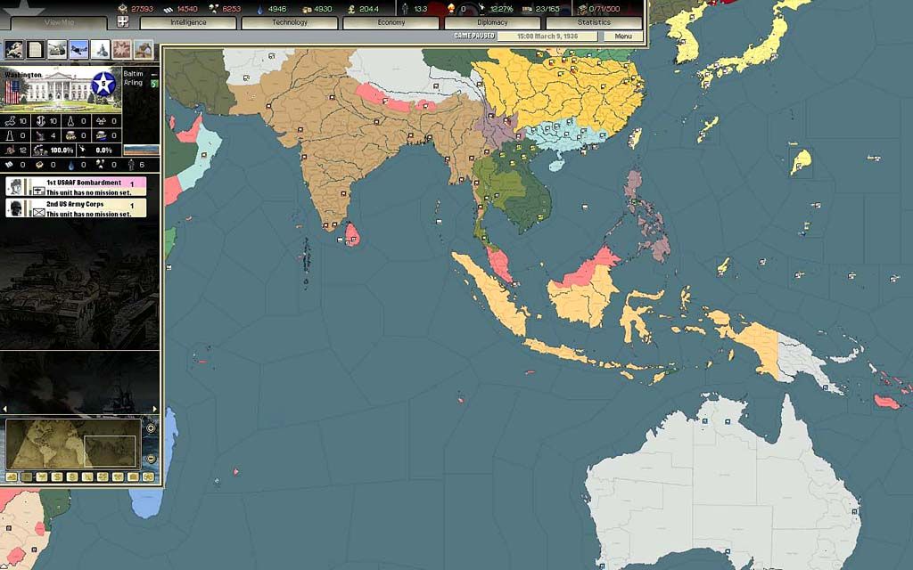Image resolution: width=913 pixels, height=570 pixels.
Task: Open the Intelligence tab
Action: coord(188,22)
